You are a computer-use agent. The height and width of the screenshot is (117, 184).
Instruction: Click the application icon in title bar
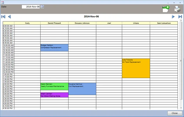point(2,2)
